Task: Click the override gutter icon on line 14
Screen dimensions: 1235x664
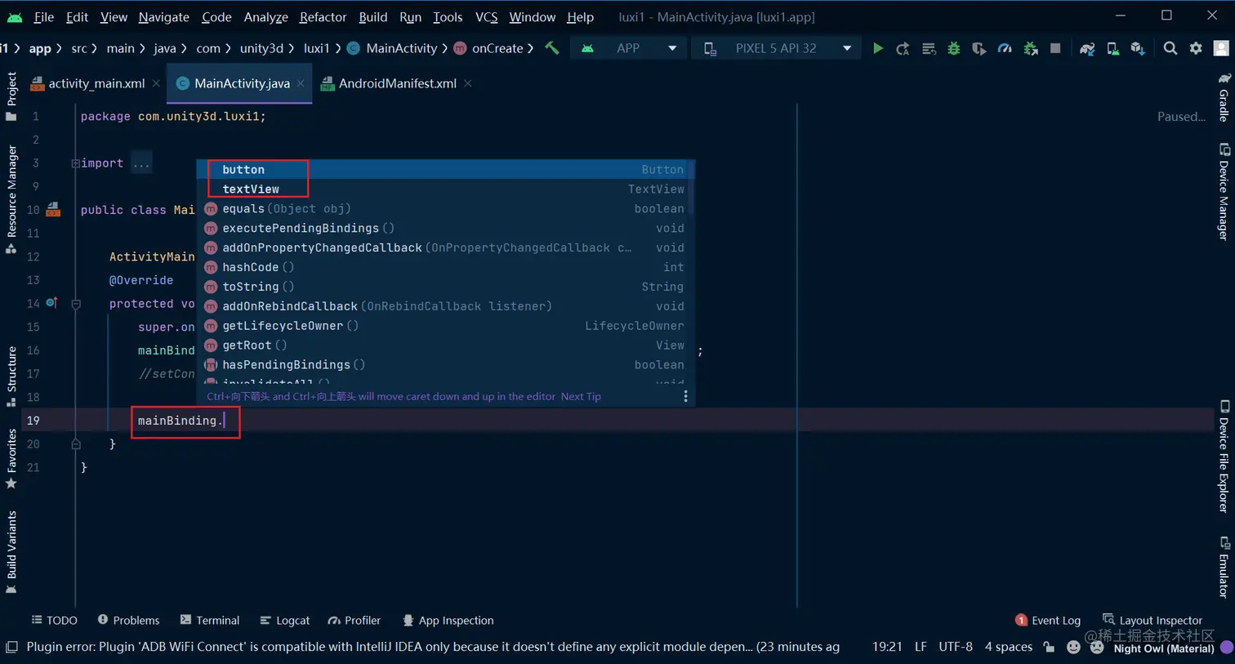Action: pos(51,303)
